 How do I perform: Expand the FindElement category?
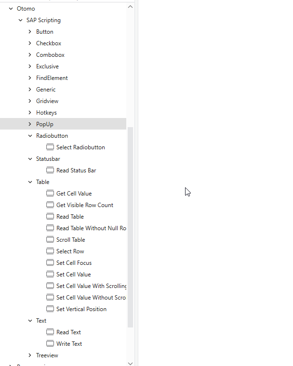(30, 78)
